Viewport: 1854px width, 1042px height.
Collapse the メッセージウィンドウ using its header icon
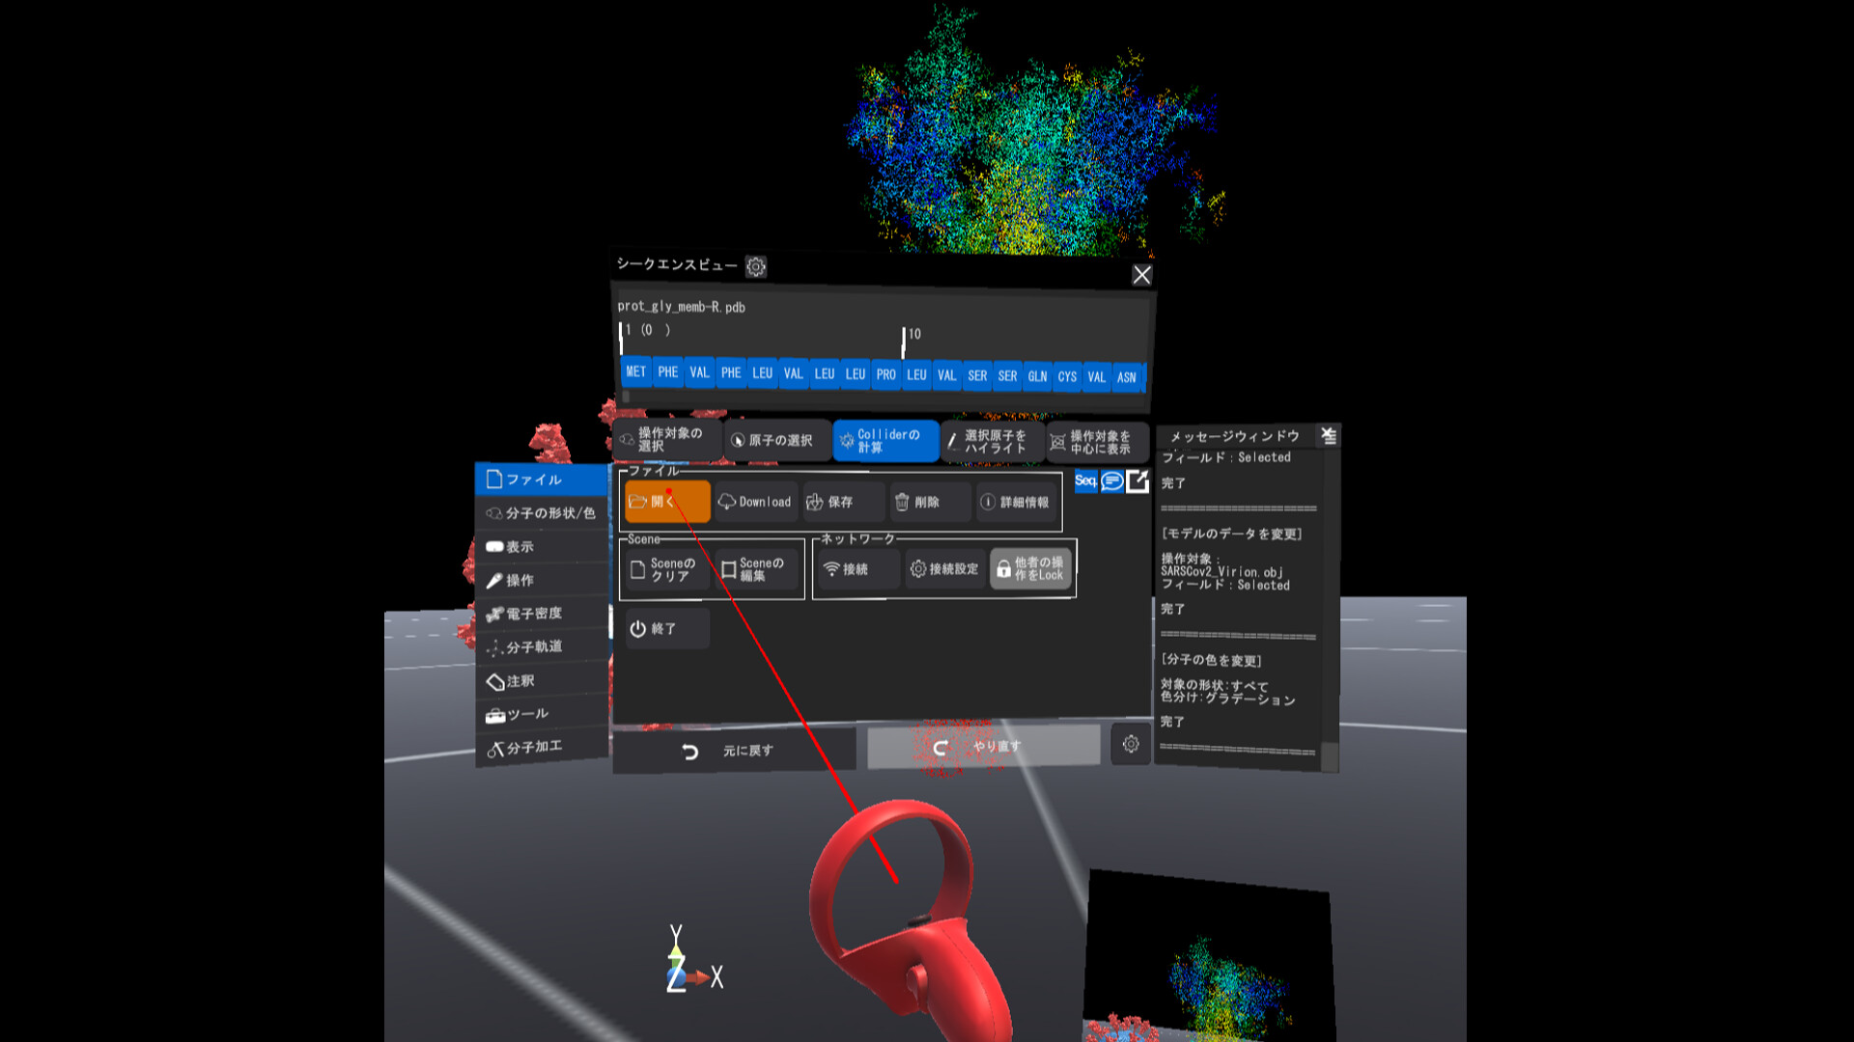(1328, 436)
